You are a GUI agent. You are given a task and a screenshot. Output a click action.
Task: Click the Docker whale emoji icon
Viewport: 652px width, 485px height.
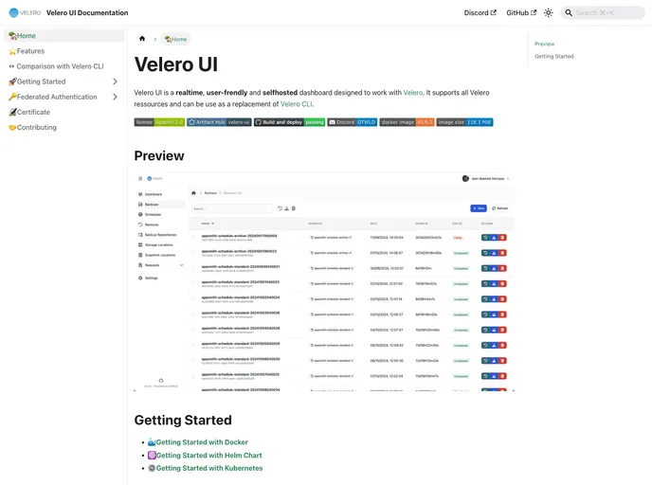point(152,442)
